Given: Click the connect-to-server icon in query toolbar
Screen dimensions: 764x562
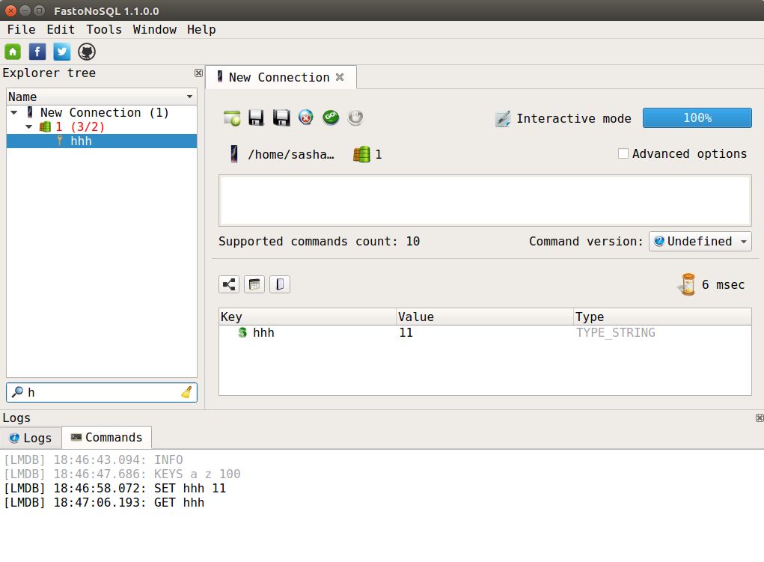Looking at the screenshot, I should 232,118.
